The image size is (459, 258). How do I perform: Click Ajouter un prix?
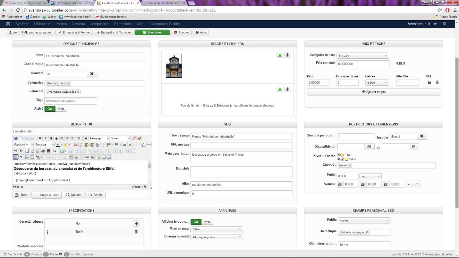click(x=374, y=92)
